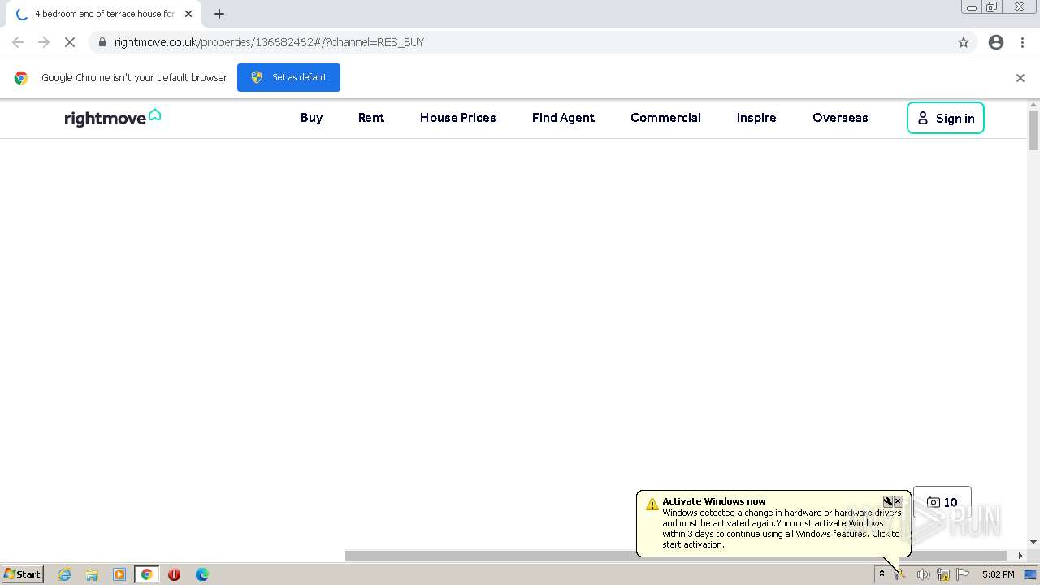This screenshot has height=585, width=1040.
Task: Click the scroll right arrow
Action: [1020, 556]
